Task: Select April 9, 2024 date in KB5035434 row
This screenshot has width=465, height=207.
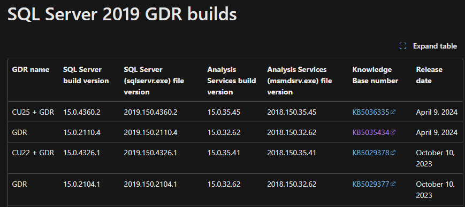Action: point(437,132)
